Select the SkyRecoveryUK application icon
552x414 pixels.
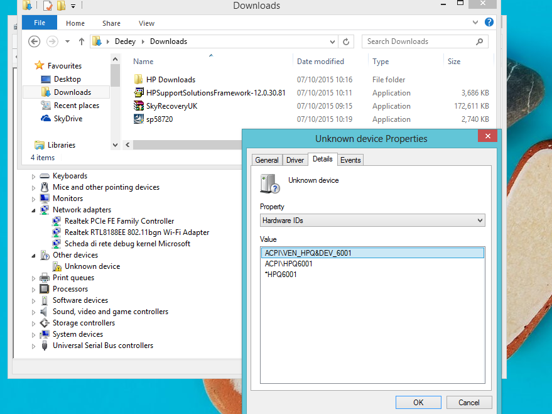tap(139, 106)
